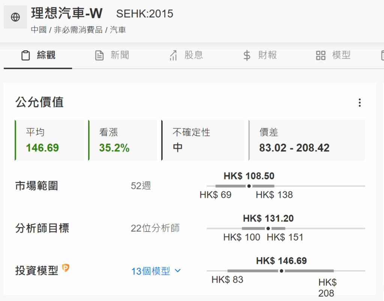Click the HK$ 83 model low label
This screenshot has width=384, height=301.
(x=228, y=280)
